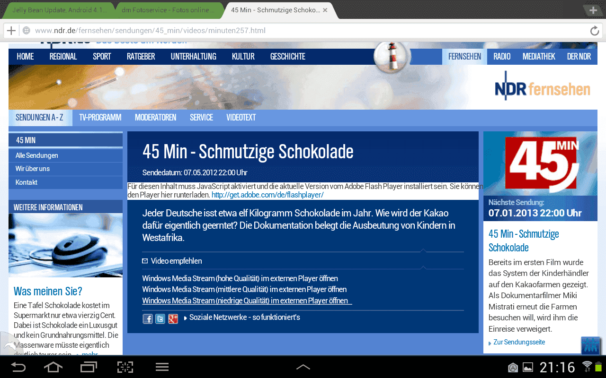The height and width of the screenshot is (378, 606).
Task: Tap the dolphin gesture icon at left edge
Action: pyautogui.click(x=9, y=344)
